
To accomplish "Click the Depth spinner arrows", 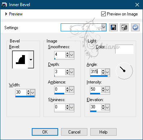I will [x=67, y=72].
